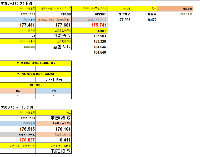Click important price '163.326'
This screenshot has height=157, width=200.
(100, 41)
